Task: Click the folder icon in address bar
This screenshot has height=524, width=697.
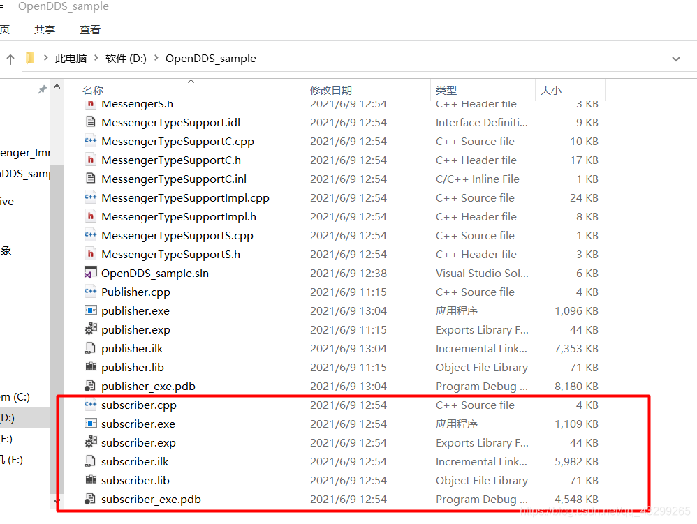Action: 30,58
